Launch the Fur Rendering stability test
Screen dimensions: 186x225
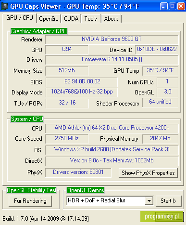(30, 201)
